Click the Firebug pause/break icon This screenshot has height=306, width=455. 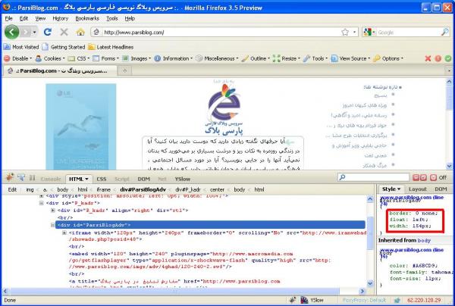[x=32, y=178]
